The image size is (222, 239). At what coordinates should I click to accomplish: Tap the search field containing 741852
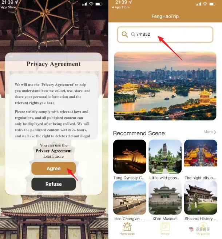pyautogui.click(x=165, y=35)
